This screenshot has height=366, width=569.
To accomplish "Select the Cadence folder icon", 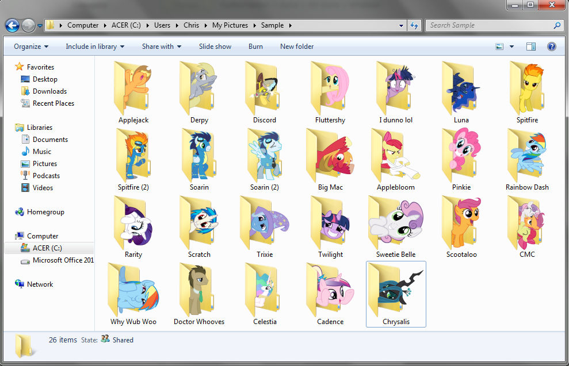I will coord(330,290).
